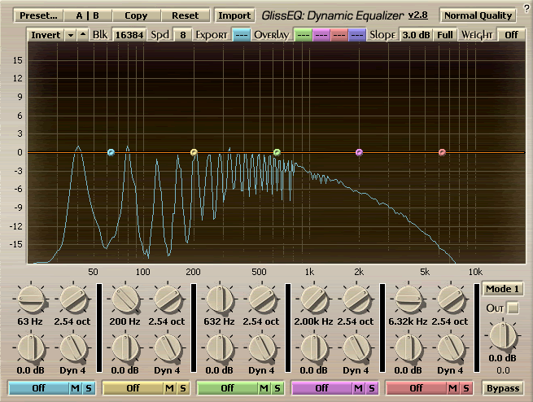
Task: Toggle the A | B comparison
Action: 87,15
